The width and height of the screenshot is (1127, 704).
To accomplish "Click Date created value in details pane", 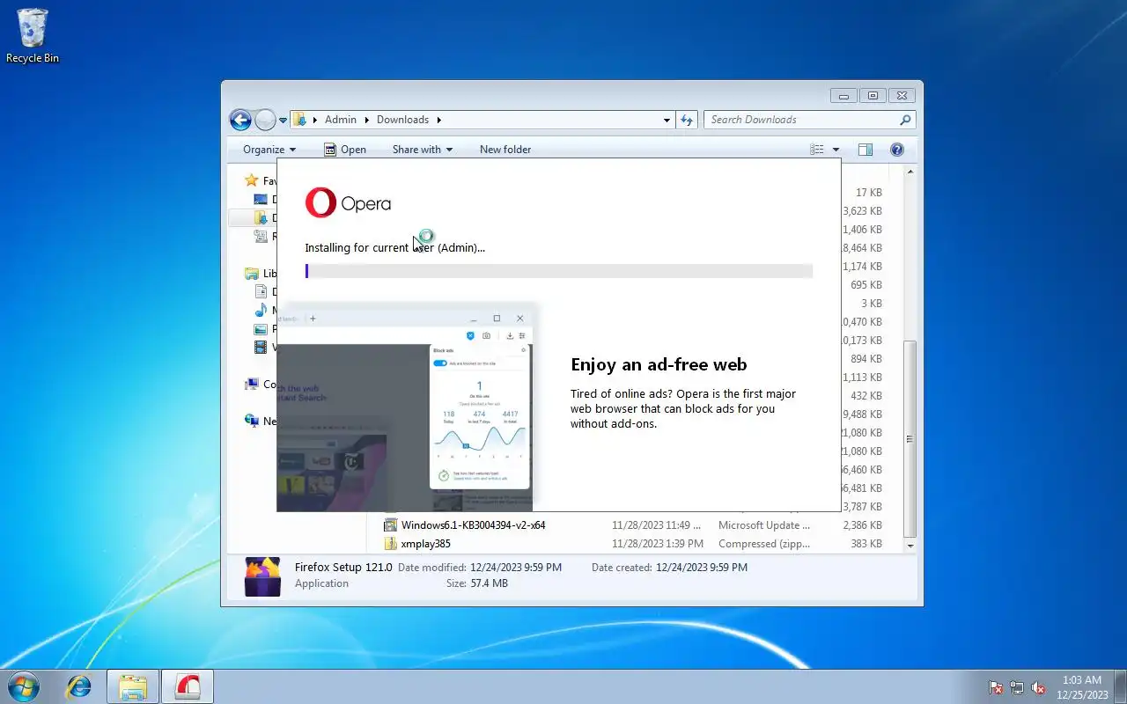I will point(702,568).
